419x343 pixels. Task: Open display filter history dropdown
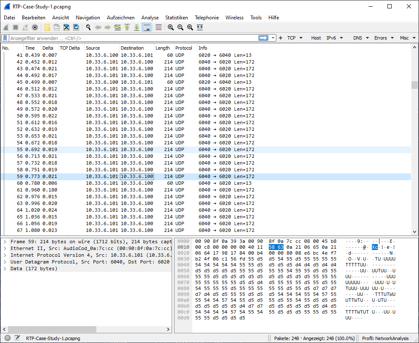click(273, 38)
